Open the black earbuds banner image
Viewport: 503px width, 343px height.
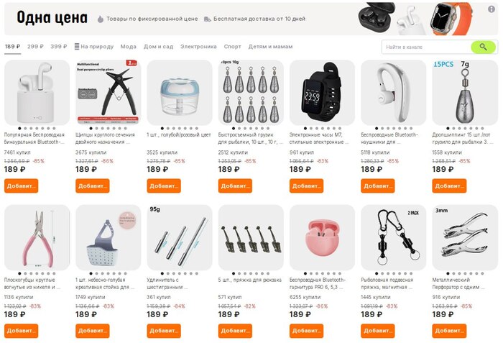point(375,19)
